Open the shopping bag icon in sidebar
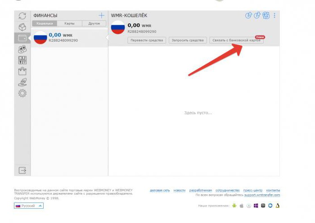Image resolution: width=315 pixels, height=223 pixels. click(x=22, y=71)
